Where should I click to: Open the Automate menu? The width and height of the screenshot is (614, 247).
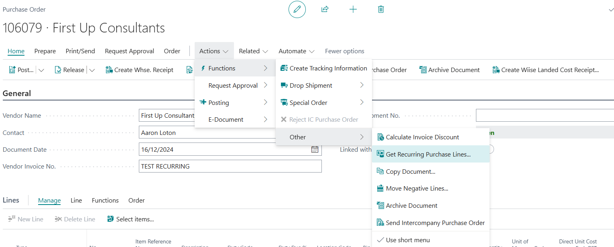[296, 51]
